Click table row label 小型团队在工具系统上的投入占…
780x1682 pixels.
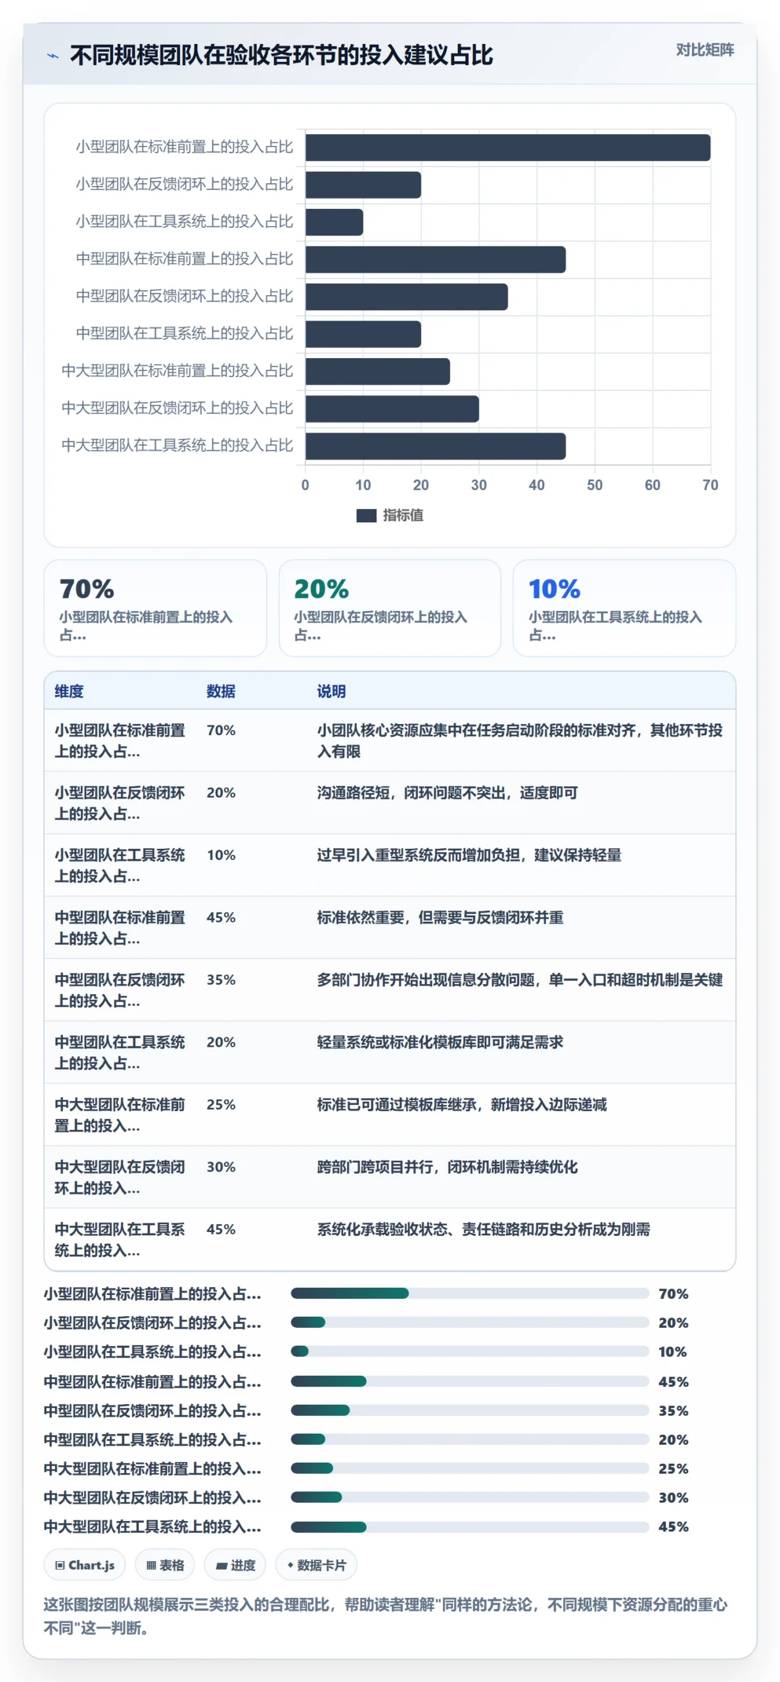(x=120, y=865)
